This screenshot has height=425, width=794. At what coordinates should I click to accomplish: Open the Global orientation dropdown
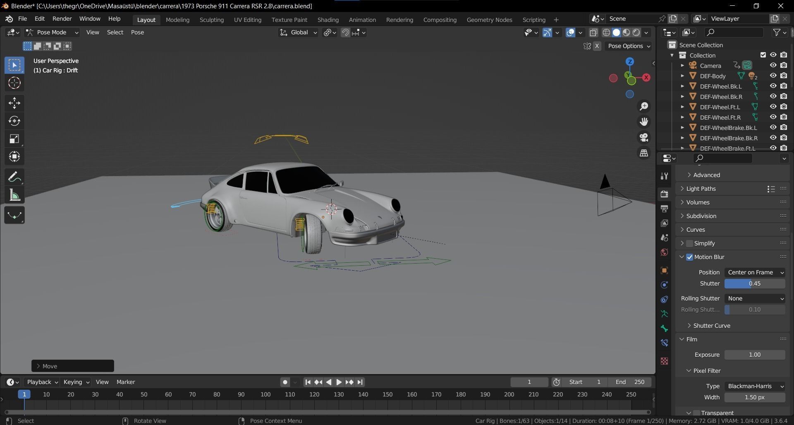(x=298, y=32)
